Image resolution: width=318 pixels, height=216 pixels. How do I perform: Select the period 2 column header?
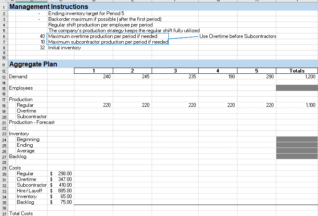pos(132,71)
